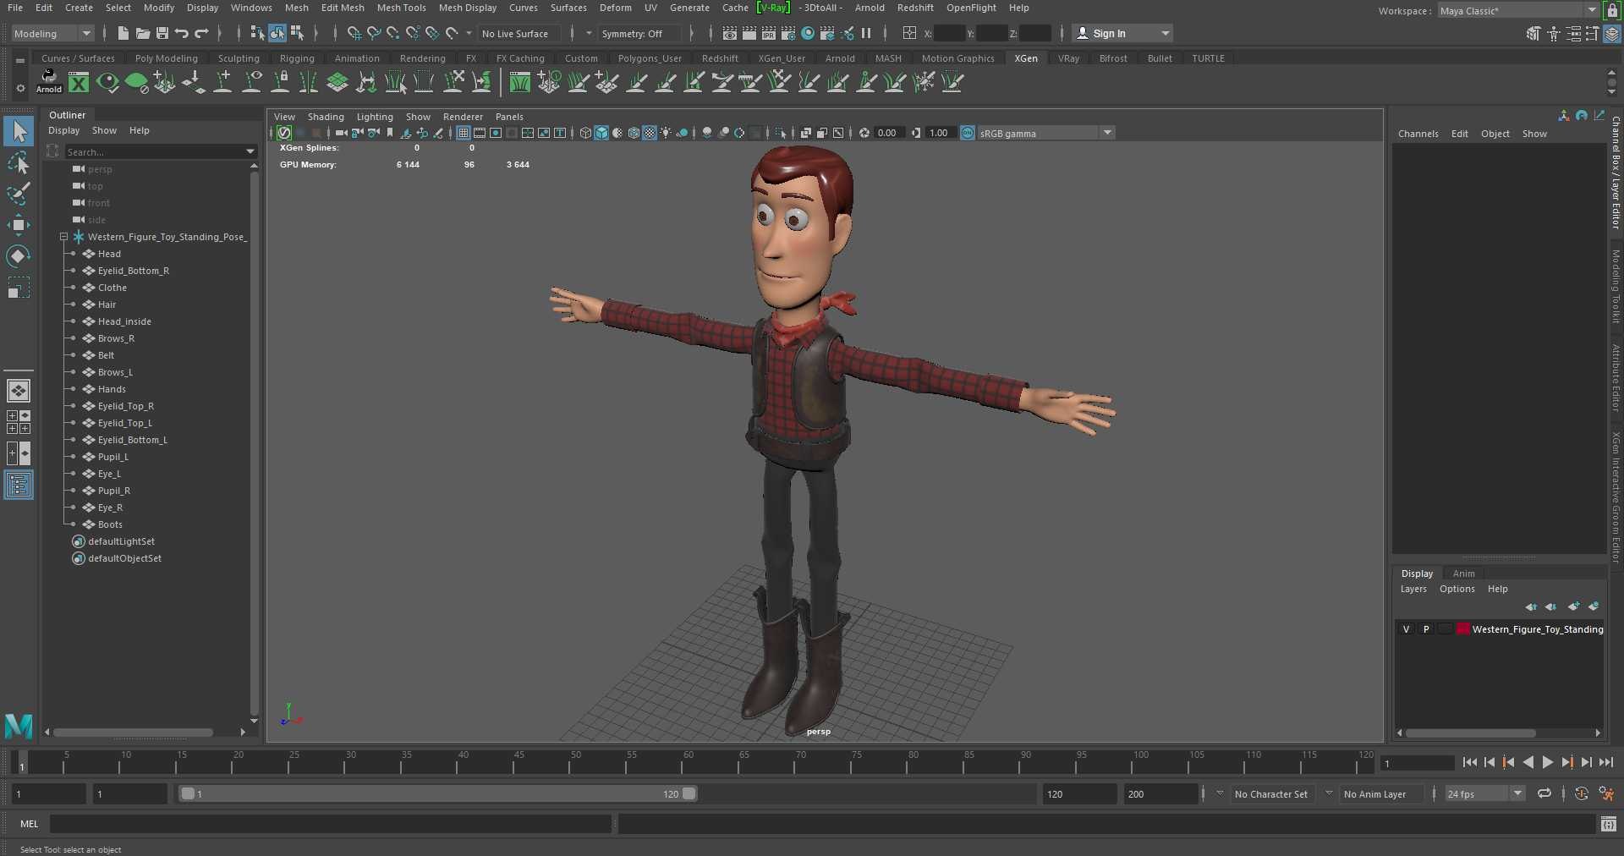Activate the Lasso Select tool

[19, 162]
